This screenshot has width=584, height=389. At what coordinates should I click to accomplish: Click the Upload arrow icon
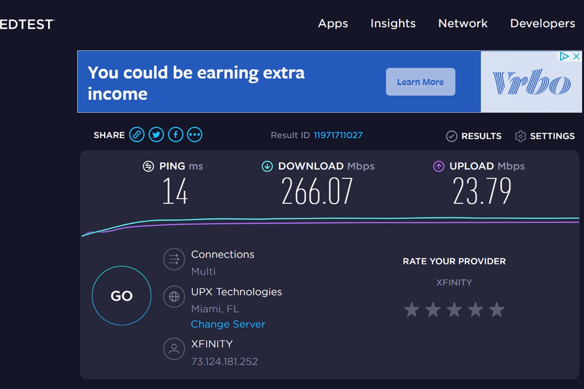438,166
